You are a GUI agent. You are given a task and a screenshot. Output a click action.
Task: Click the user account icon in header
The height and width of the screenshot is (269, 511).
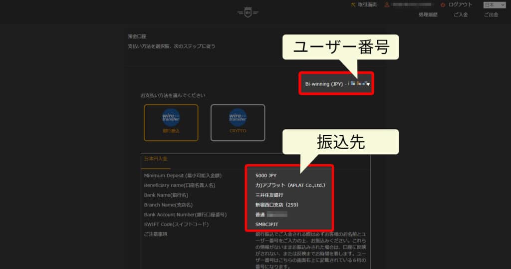[387, 5]
